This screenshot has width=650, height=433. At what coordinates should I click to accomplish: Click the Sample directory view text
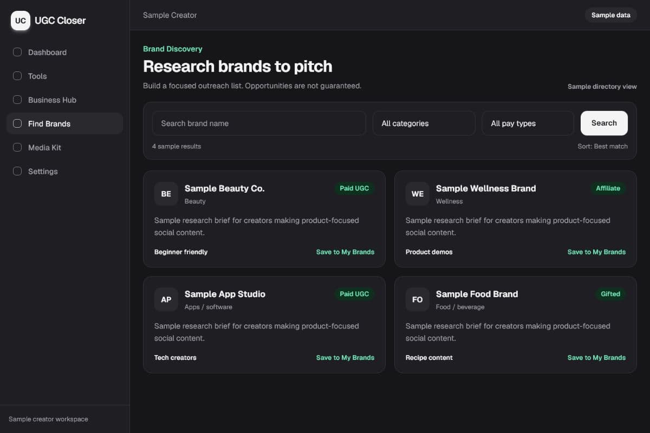602,87
